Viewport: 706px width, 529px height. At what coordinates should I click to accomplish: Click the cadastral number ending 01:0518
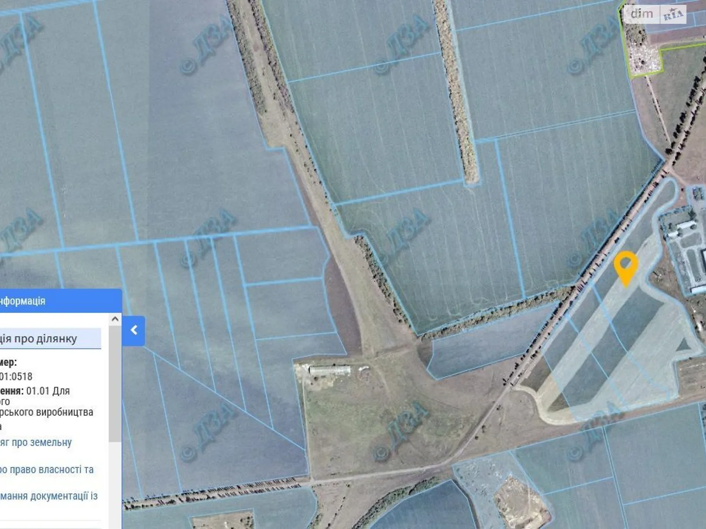[x=16, y=376]
